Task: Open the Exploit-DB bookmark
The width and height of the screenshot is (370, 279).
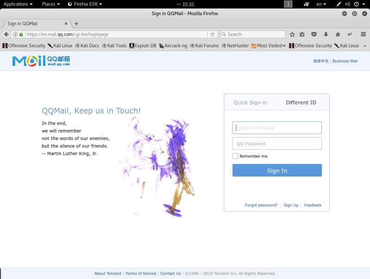Action: [143, 46]
